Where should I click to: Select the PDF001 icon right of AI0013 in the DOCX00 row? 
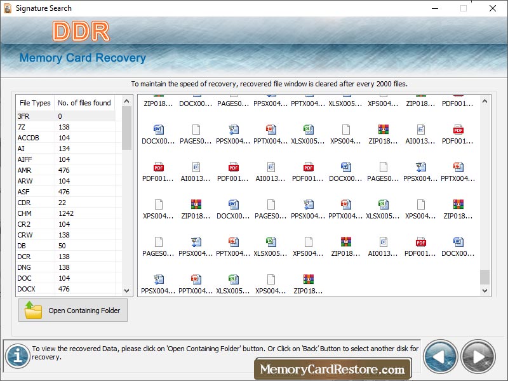(458, 130)
